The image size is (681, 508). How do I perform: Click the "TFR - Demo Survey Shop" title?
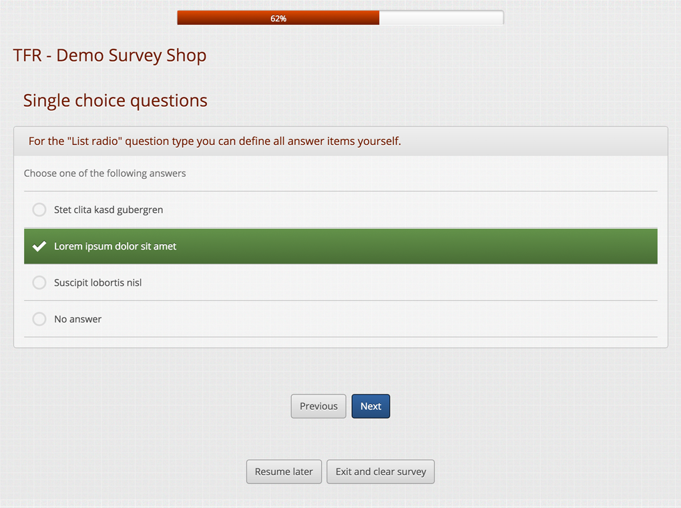click(x=109, y=55)
